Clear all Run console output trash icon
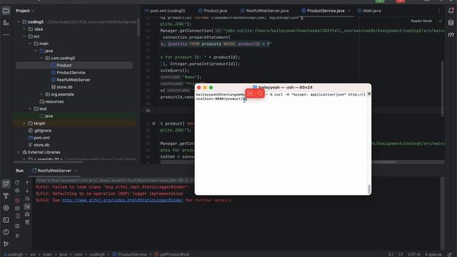The width and height of the screenshot is (457, 257). click(x=27, y=222)
